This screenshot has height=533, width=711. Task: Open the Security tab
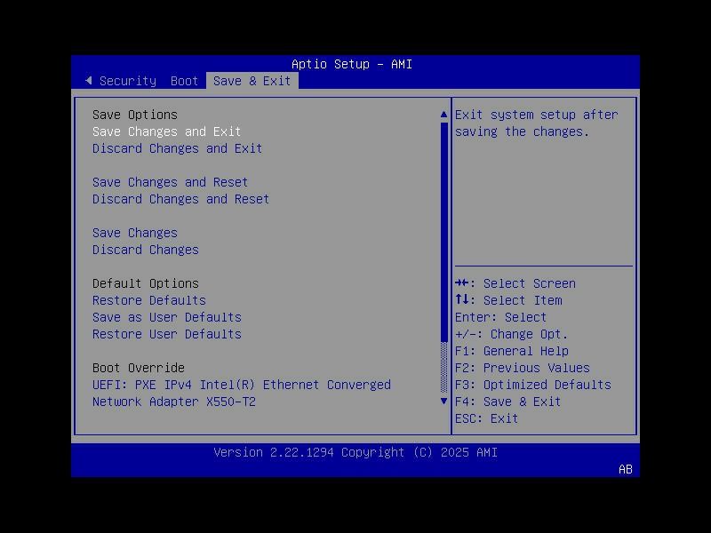[x=127, y=81]
